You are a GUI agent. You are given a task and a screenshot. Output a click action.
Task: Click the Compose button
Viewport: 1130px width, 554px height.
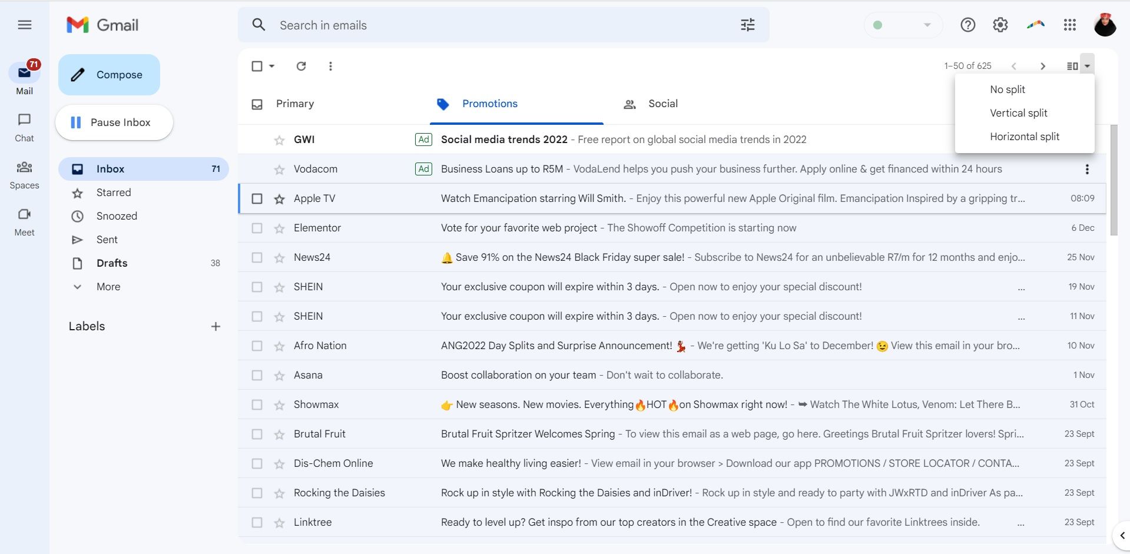tap(108, 75)
